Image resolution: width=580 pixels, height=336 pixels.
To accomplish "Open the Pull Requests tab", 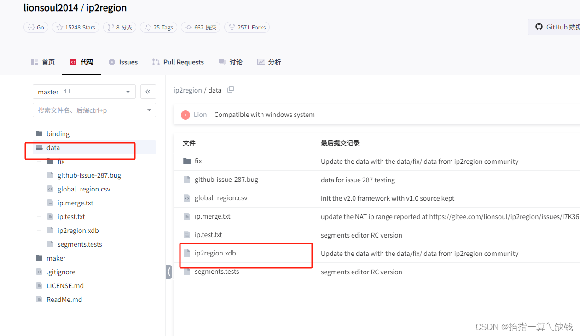I will [178, 62].
